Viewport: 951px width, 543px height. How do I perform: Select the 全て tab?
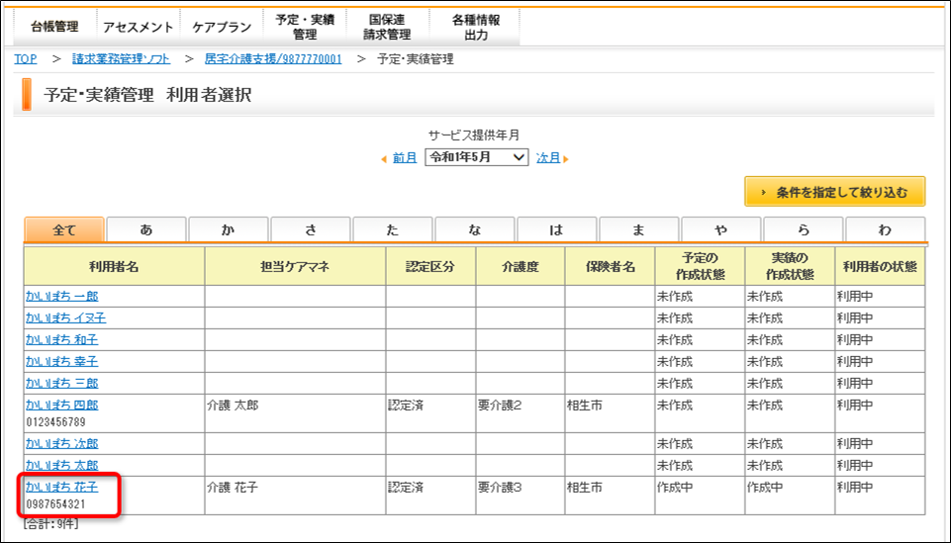(64, 229)
